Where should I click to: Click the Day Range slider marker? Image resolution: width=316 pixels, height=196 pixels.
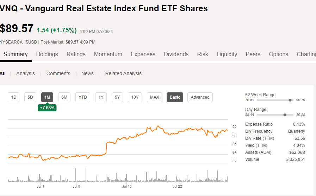(285, 115)
